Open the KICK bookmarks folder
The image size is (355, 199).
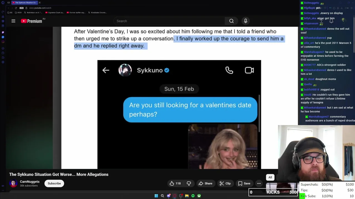click(18, 12)
